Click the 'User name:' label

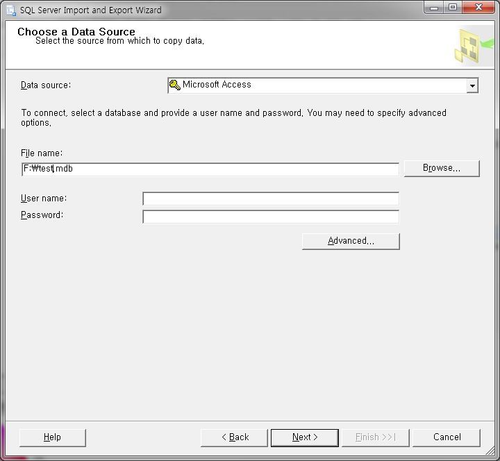(x=44, y=199)
